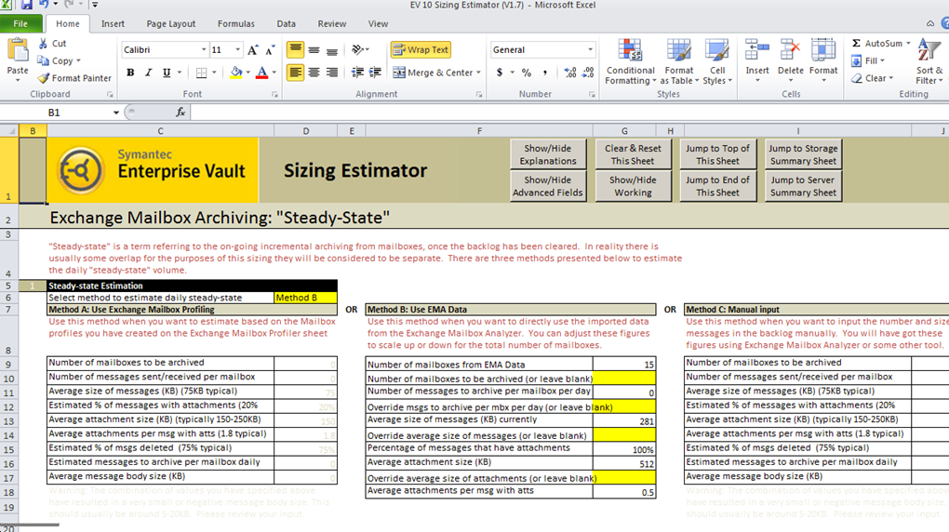This screenshot has height=532, width=949.
Task: Switch to the Data tab
Action: tap(287, 23)
